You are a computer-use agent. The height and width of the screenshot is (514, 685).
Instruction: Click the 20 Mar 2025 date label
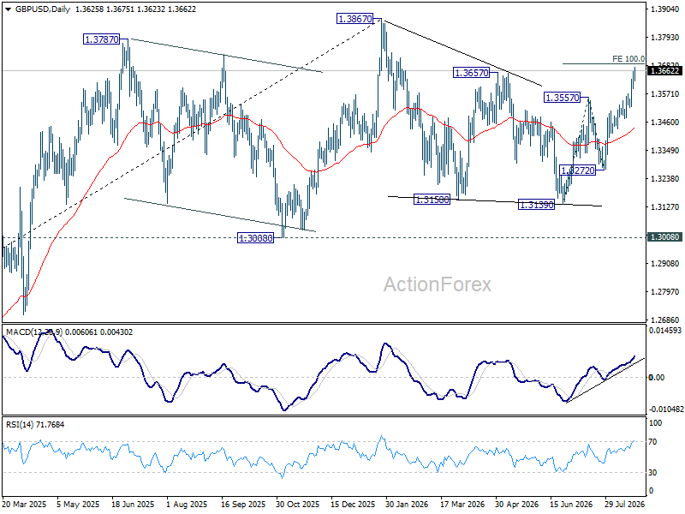24,504
